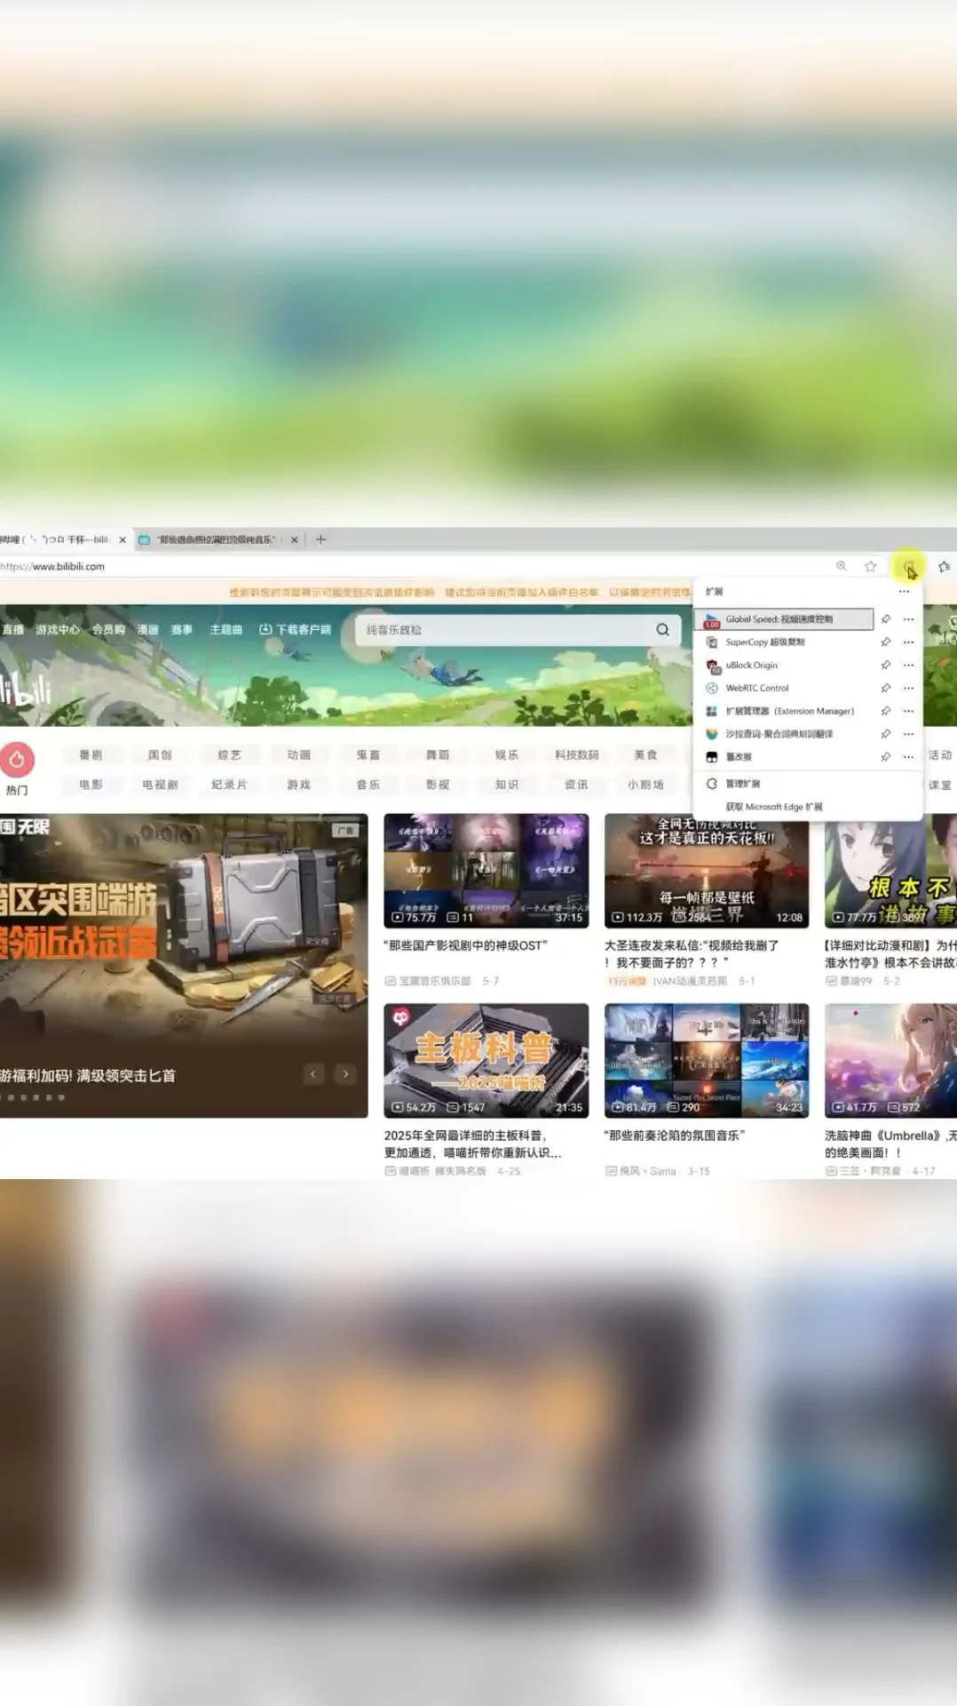The height and width of the screenshot is (1706, 957).
Task: Pin WebRTC Control to the toolbar
Action: [x=885, y=688]
